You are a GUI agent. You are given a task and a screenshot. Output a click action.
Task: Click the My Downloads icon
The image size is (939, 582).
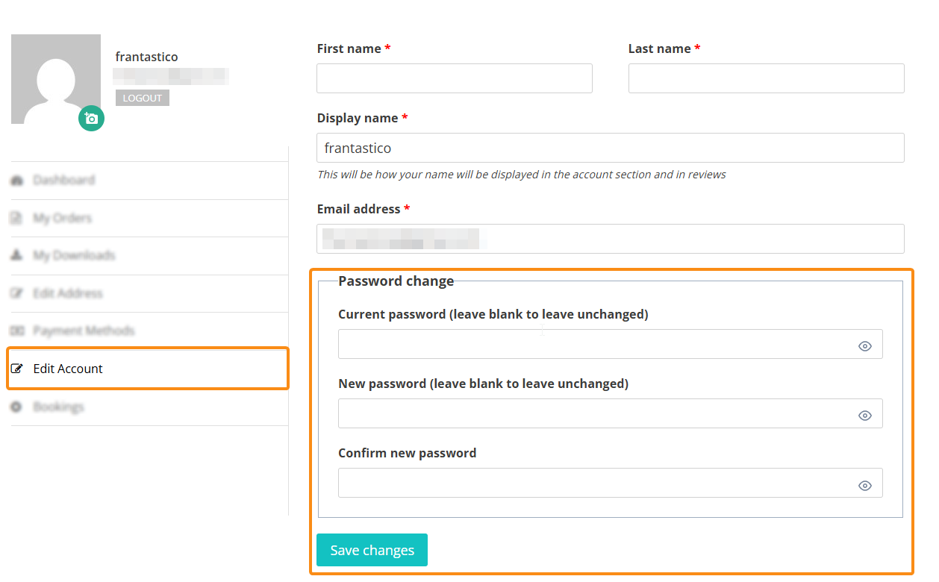pyautogui.click(x=16, y=256)
